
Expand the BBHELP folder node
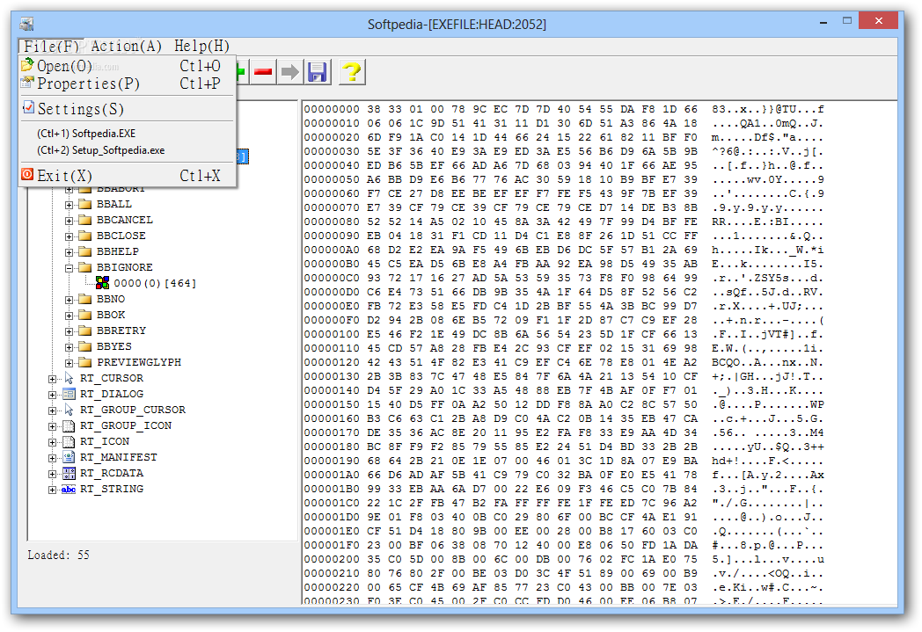click(69, 252)
